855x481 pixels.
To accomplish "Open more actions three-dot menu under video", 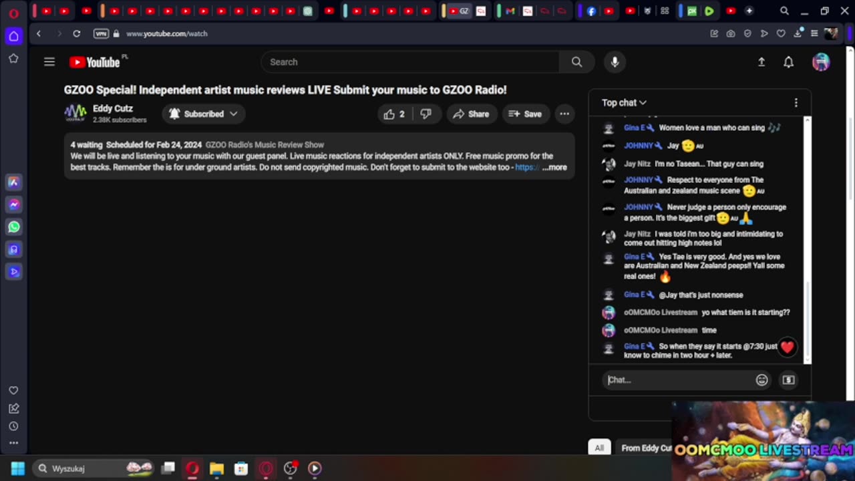I will 564,114.
